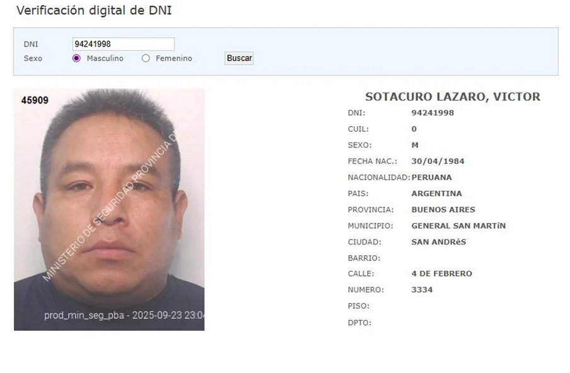Select the Masculino radio button
Screen dimensions: 570x373
[76, 58]
